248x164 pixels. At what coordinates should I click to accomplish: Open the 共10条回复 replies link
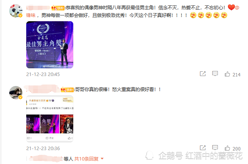coord(86,159)
